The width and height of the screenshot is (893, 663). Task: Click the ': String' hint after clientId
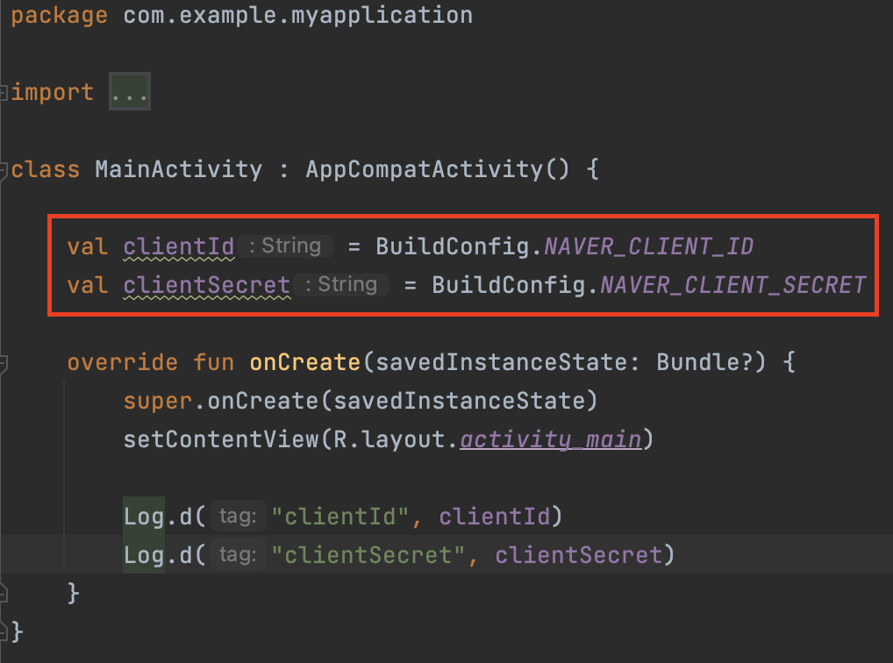tap(285, 246)
